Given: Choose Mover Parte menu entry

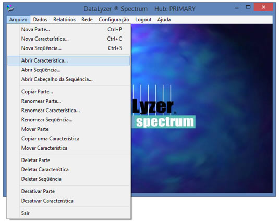Looking at the screenshot, I should point(69,129).
